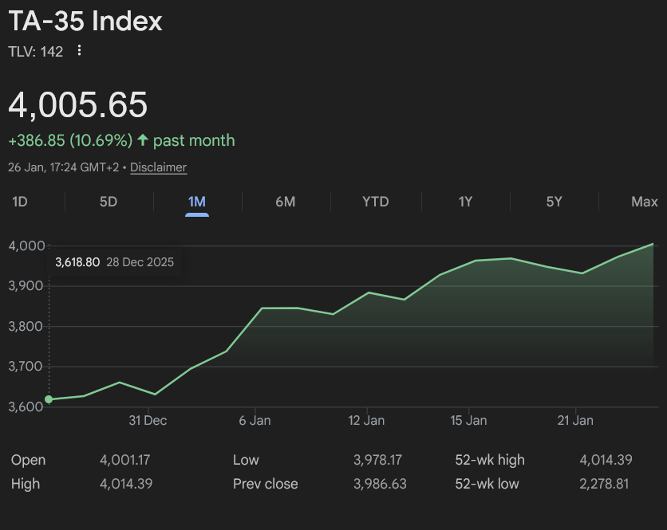Screen dimensions: 667x530
Task: Click the 15 Jan axis label
Action: click(x=468, y=421)
